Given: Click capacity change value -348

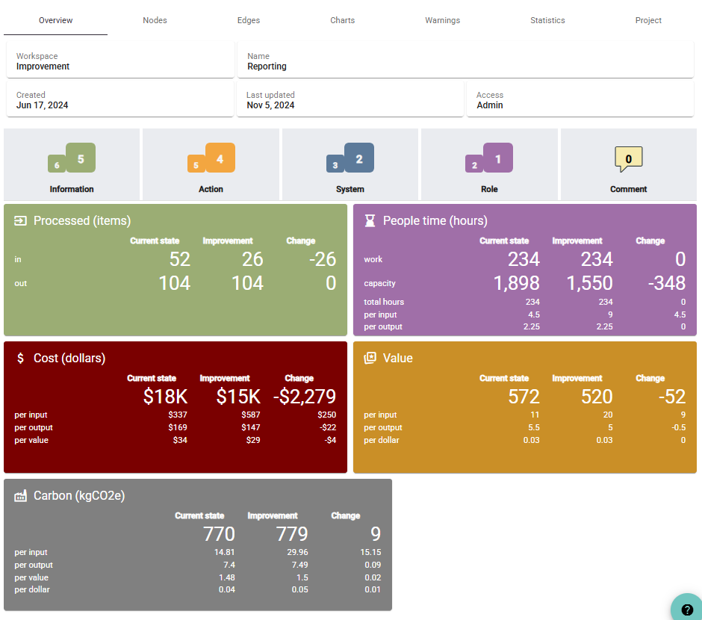Looking at the screenshot, I should pyautogui.click(x=667, y=283).
